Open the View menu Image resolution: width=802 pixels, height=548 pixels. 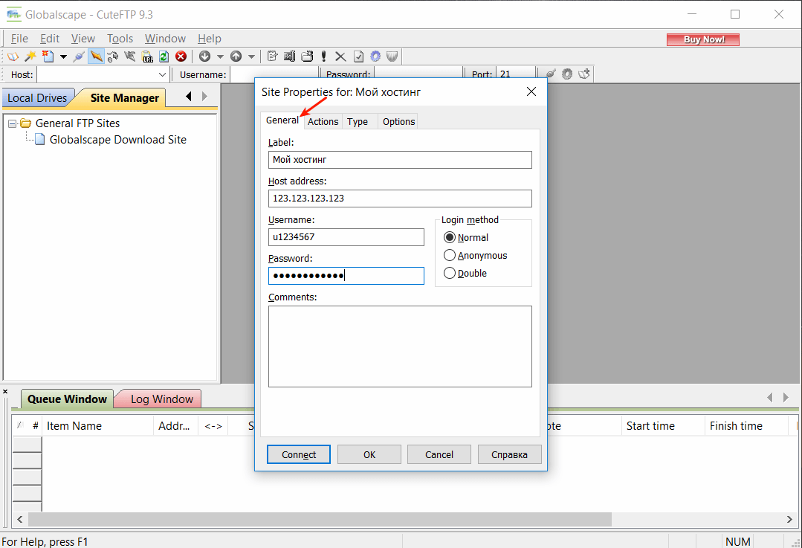tap(83, 39)
